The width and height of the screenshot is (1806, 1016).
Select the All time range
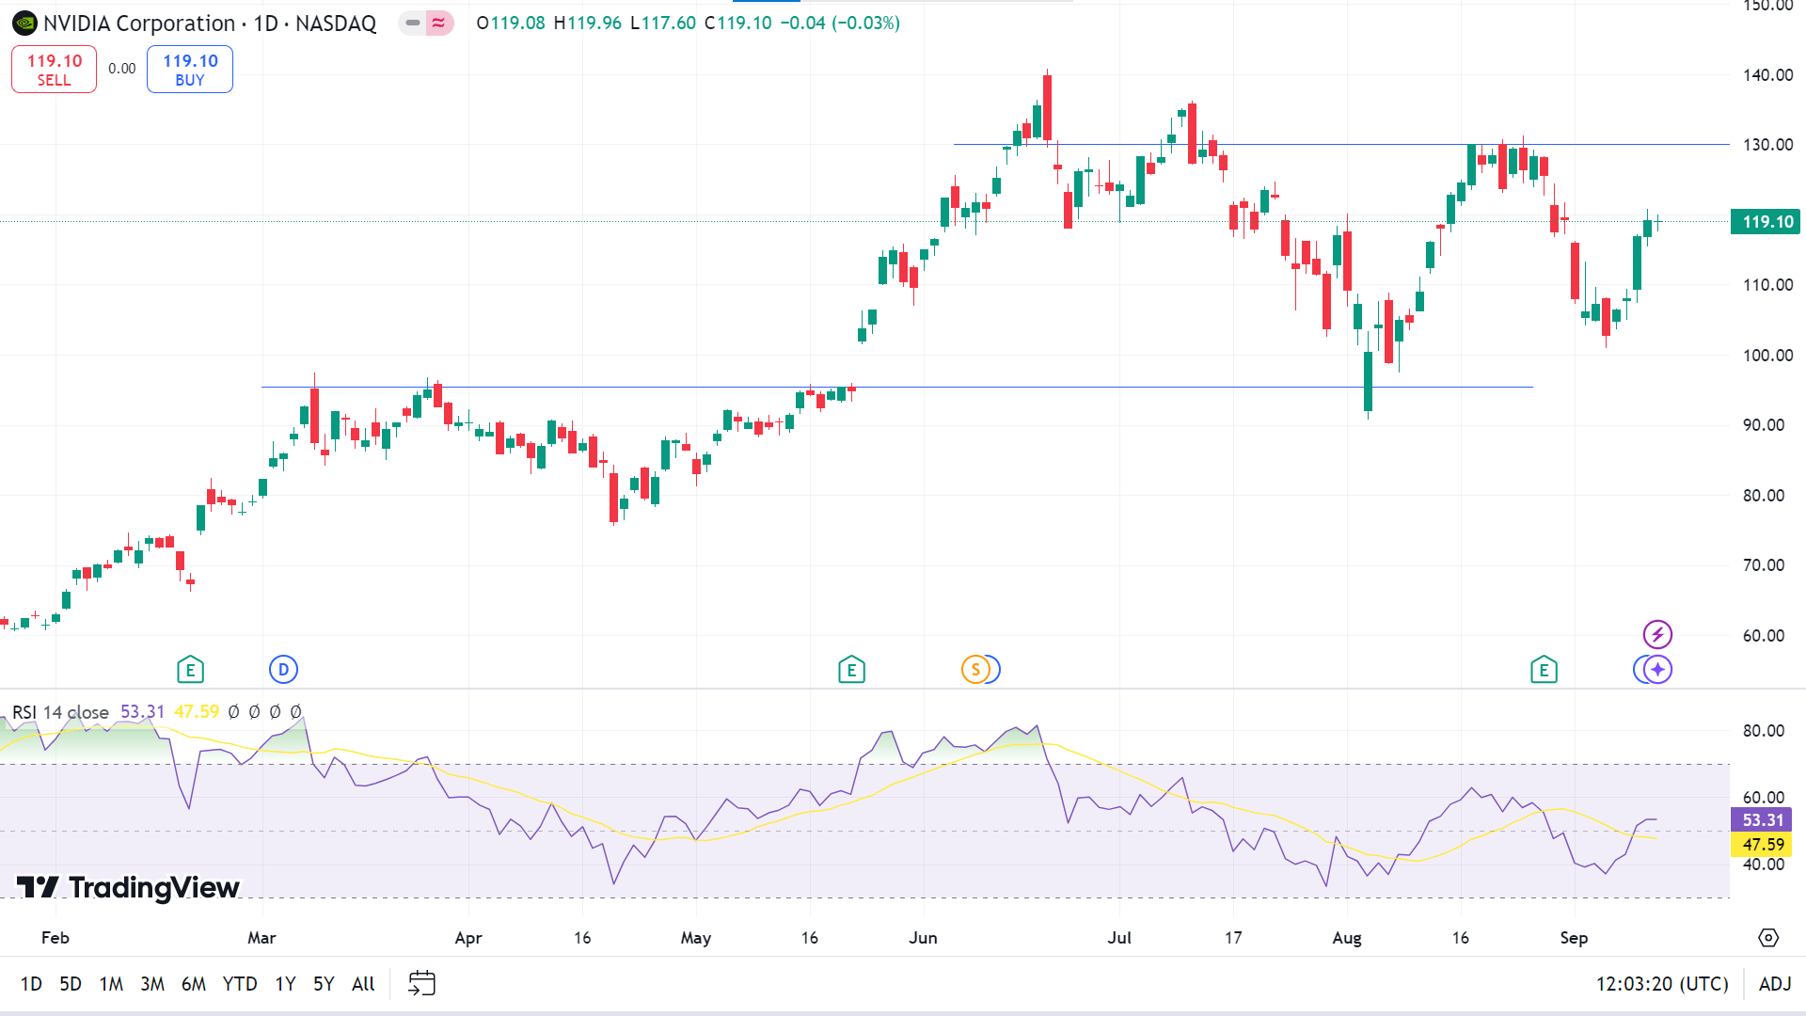click(x=363, y=984)
